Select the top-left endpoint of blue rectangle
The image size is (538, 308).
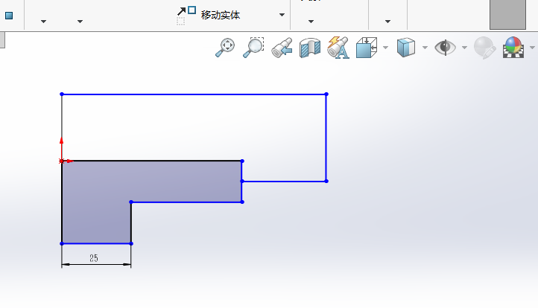[x=62, y=94]
